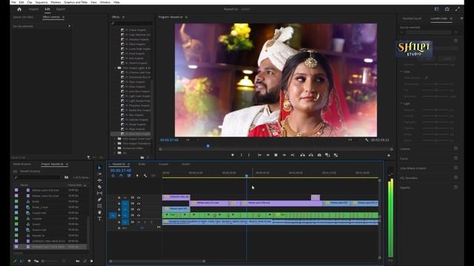Click Add Marker in Program monitor controls
Viewport: 474px width, 266px height.
[233, 155]
